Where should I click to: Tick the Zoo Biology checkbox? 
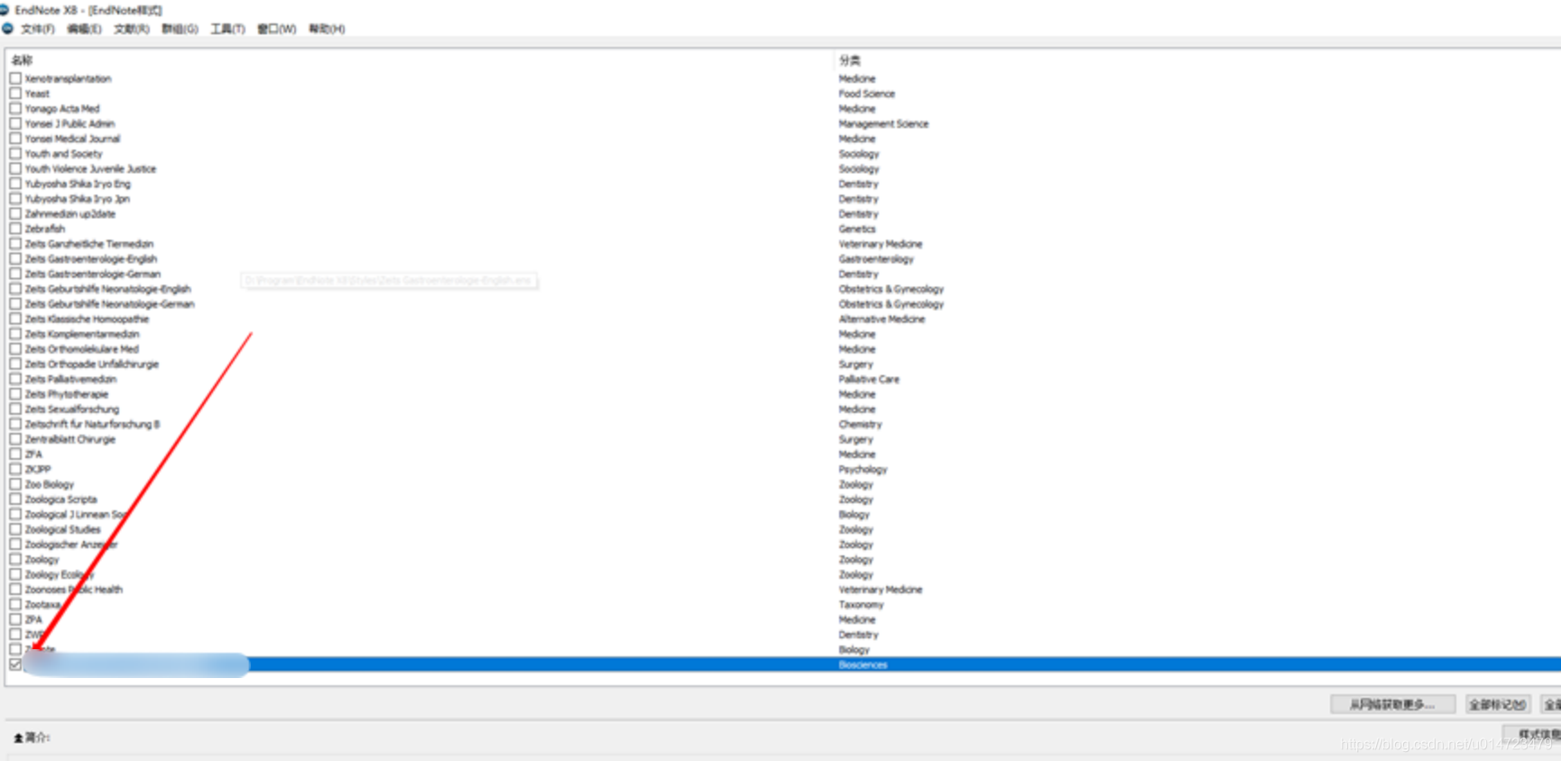15,484
